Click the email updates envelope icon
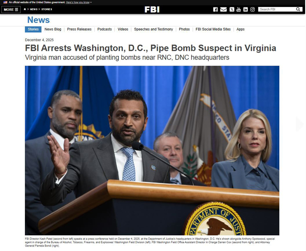The image size is (306, 251). (223, 9)
